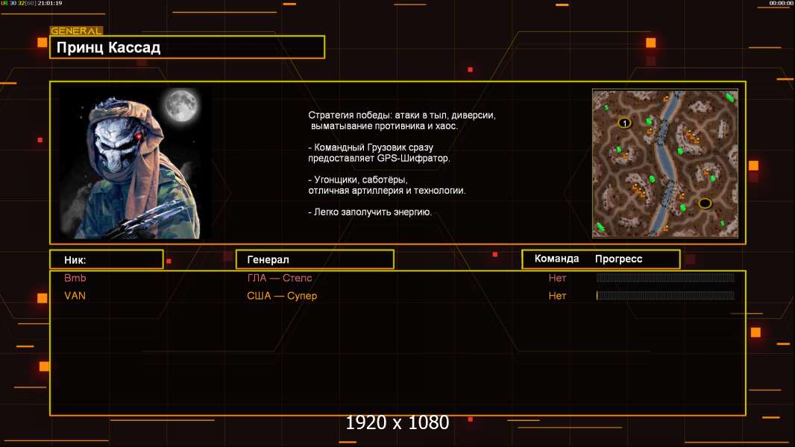The image size is (795, 447).
Task: Click the GENERAL label tag
Action: (77, 31)
